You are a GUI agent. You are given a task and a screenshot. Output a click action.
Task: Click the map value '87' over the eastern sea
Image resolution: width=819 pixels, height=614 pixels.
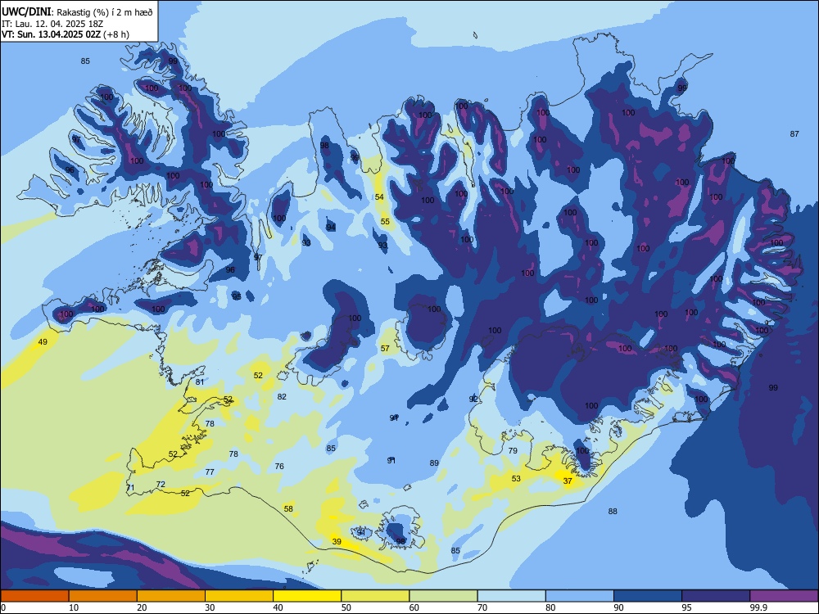click(794, 134)
